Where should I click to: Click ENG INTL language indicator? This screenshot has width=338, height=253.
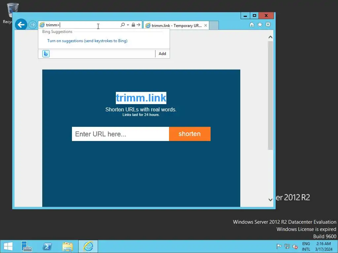tap(306, 246)
